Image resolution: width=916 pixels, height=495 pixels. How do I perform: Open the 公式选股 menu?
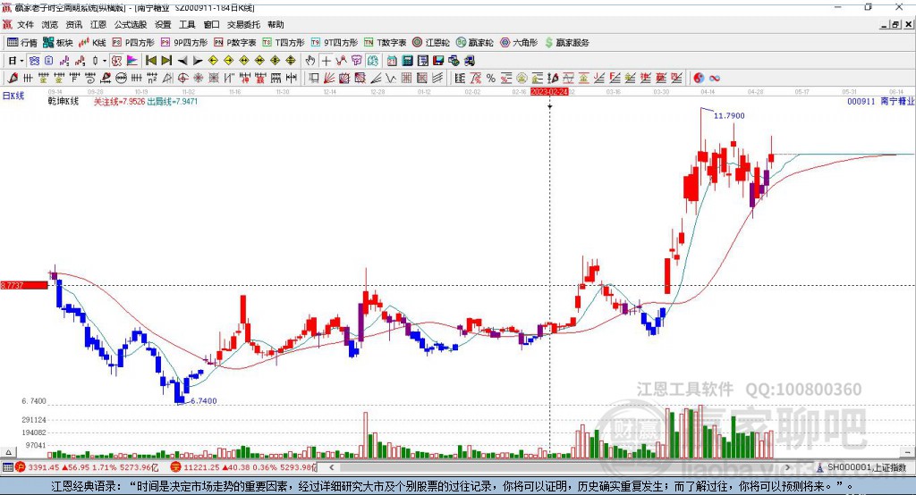(131, 24)
